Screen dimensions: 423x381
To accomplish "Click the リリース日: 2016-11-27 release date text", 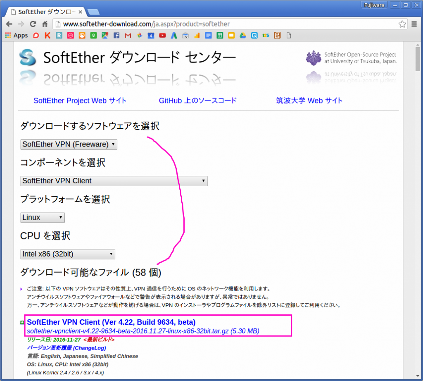I will pos(54,340).
